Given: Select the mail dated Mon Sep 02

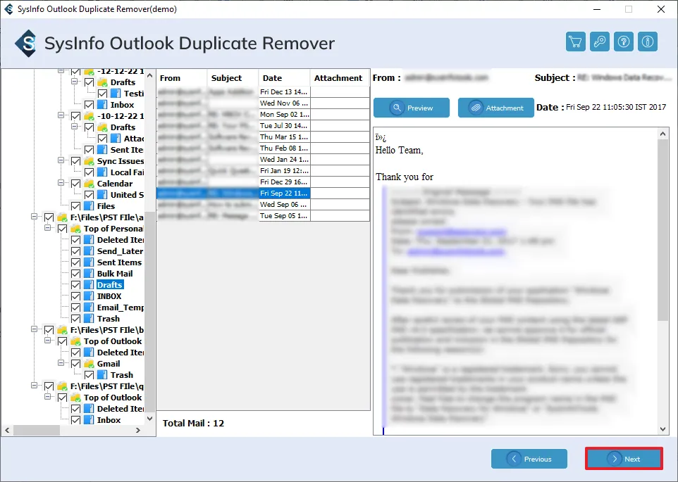Looking at the screenshot, I should click(x=263, y=115).
